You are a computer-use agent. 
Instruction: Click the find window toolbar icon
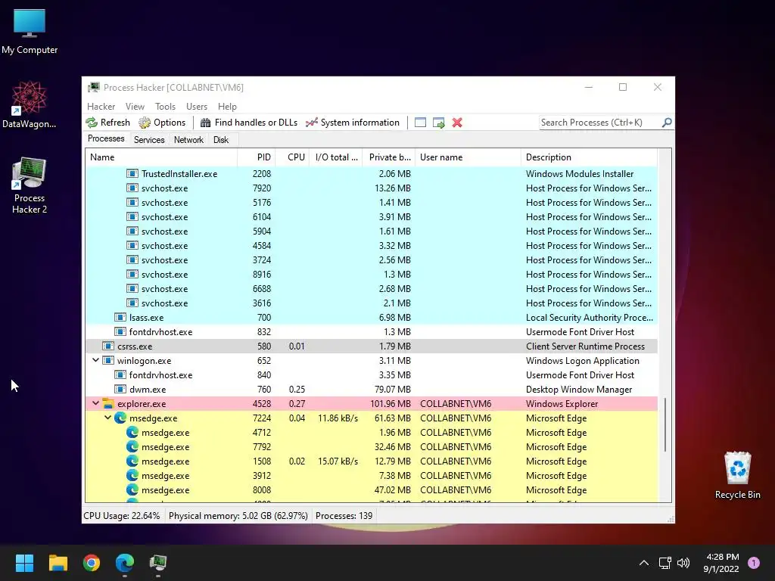[x=420, y=123]
